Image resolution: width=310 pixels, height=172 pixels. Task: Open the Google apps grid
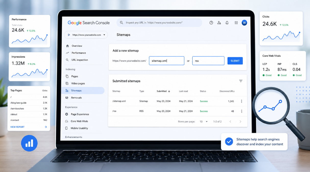[236, 23]
